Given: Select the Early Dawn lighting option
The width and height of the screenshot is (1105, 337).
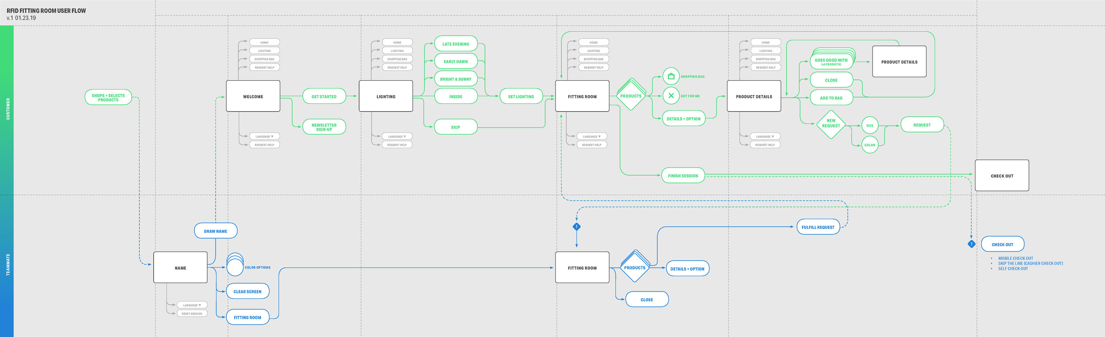Looking at the screenshot, I should point(456,61).
